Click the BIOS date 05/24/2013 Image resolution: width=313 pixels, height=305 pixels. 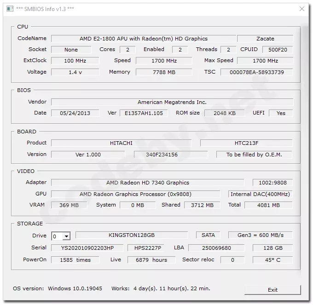(x=75, y=113)
